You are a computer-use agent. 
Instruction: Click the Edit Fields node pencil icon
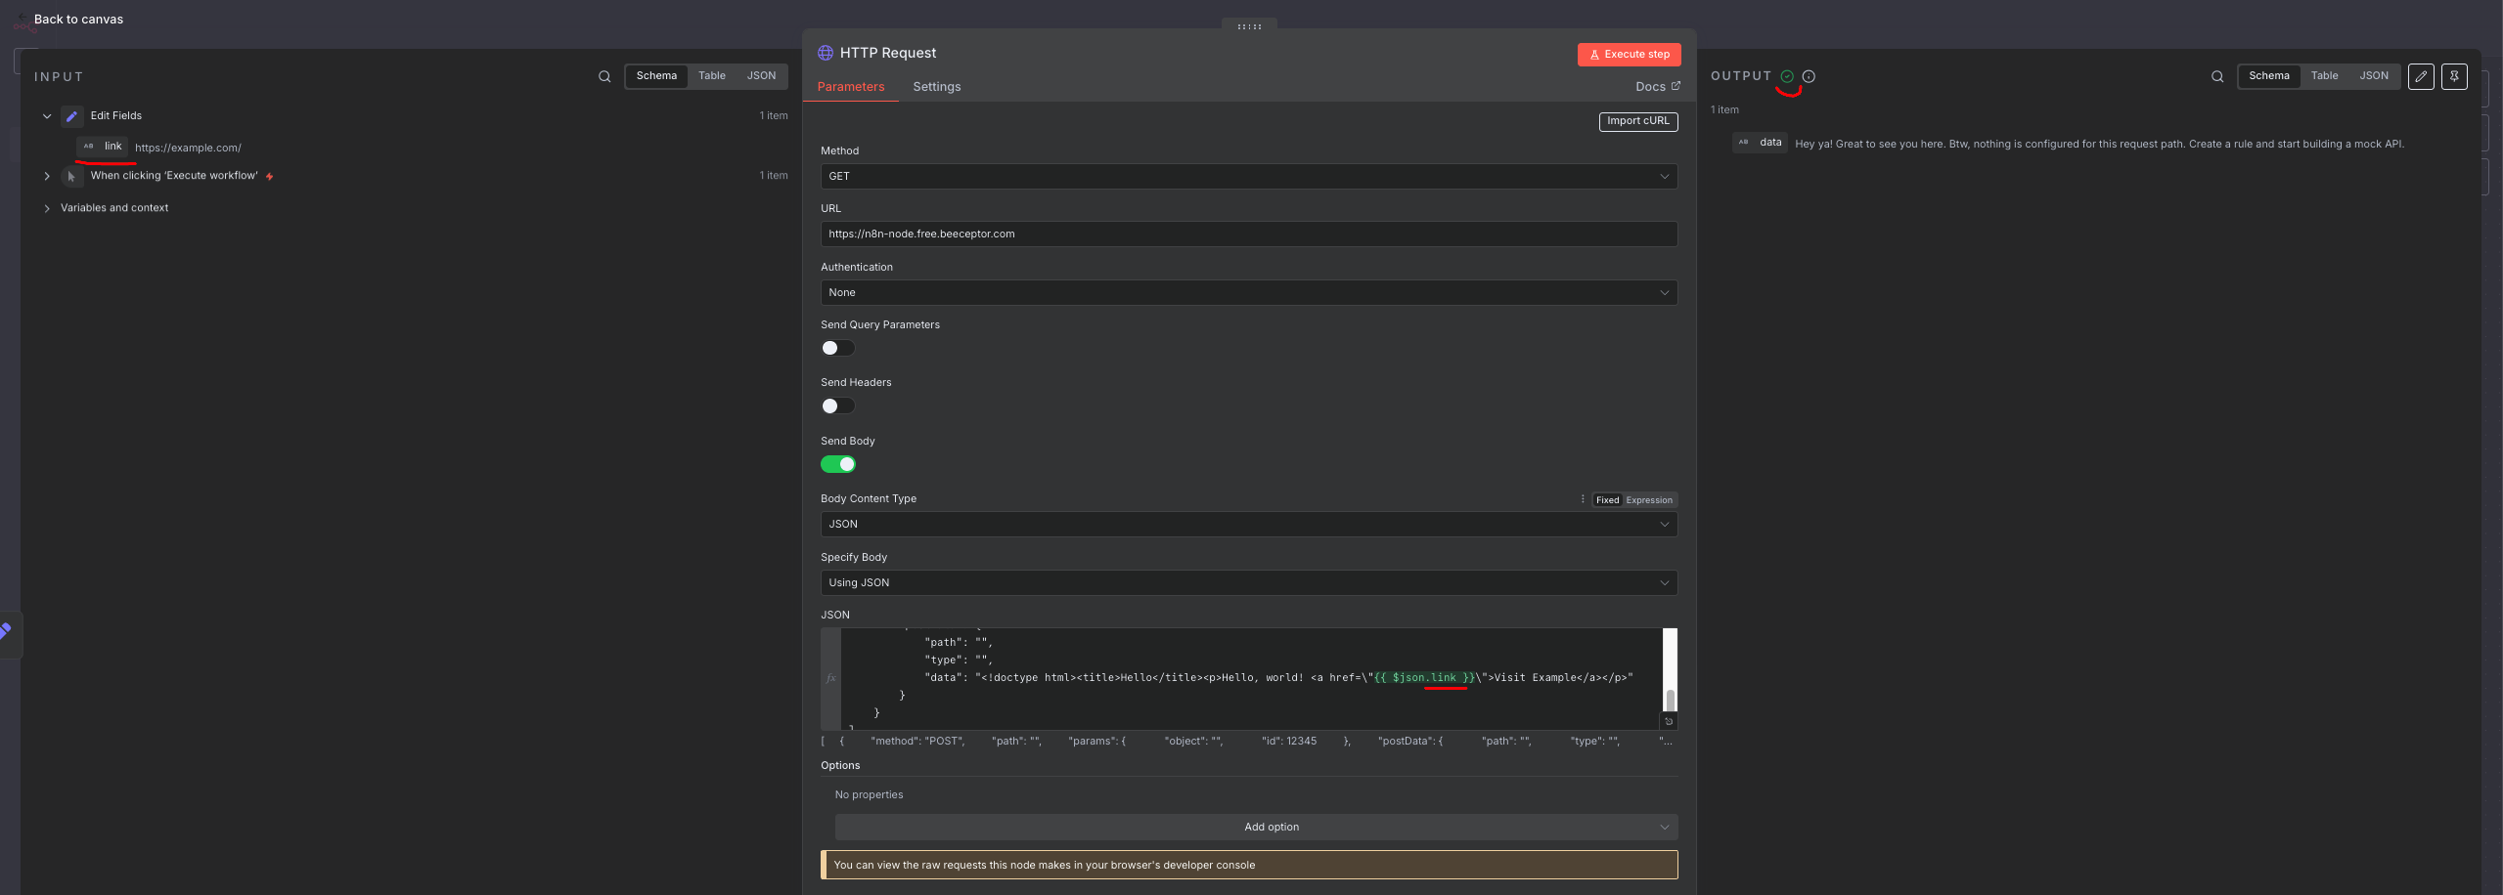click(71, 116)
